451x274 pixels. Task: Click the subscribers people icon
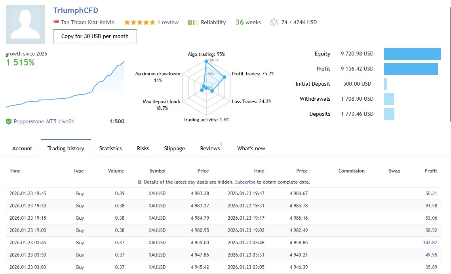[274, 22]
